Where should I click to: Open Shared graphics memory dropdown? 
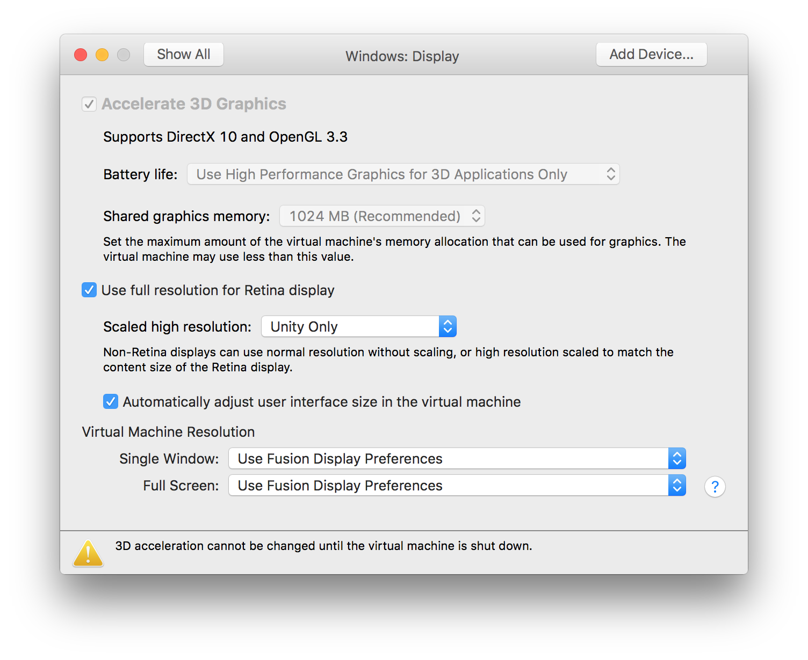382,216
